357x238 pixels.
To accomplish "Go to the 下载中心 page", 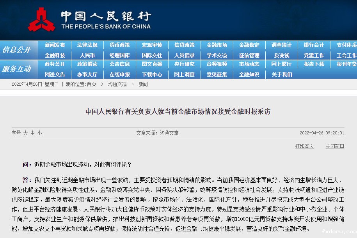I will 152,74.
